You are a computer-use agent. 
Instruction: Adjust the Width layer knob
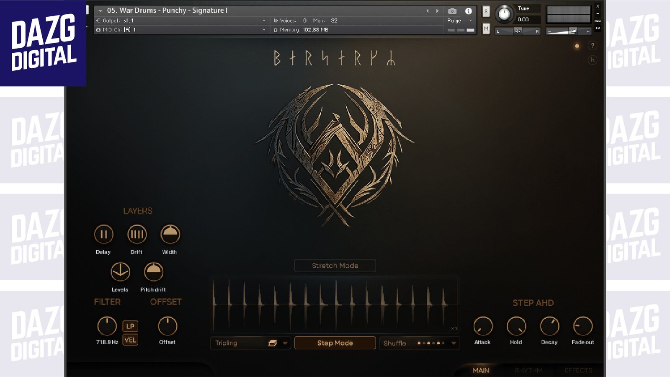(170, 234)
